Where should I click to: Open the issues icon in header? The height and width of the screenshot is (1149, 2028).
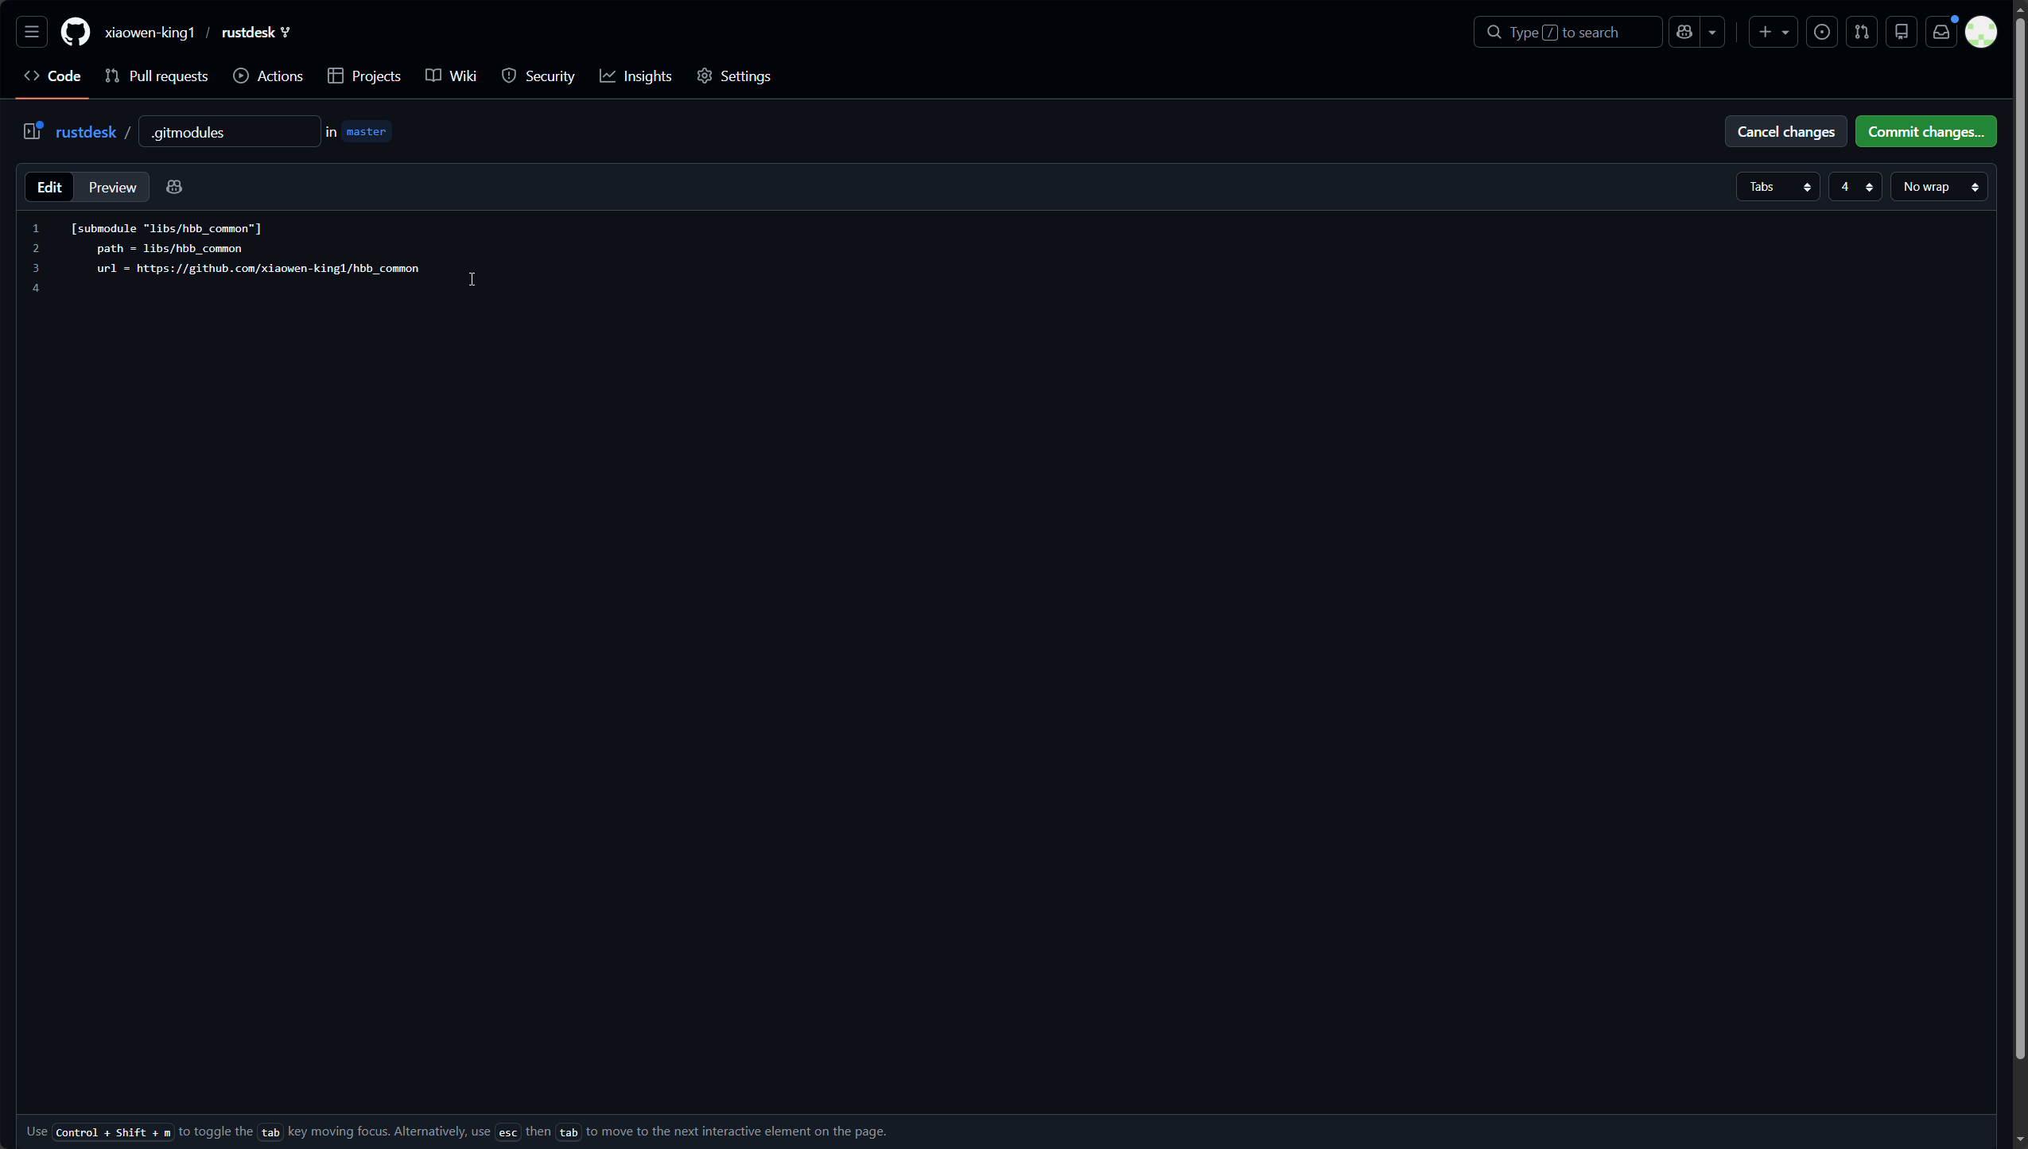(1821, 32)
